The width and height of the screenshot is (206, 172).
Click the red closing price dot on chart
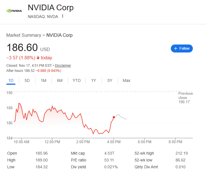(x=114, y=117)
